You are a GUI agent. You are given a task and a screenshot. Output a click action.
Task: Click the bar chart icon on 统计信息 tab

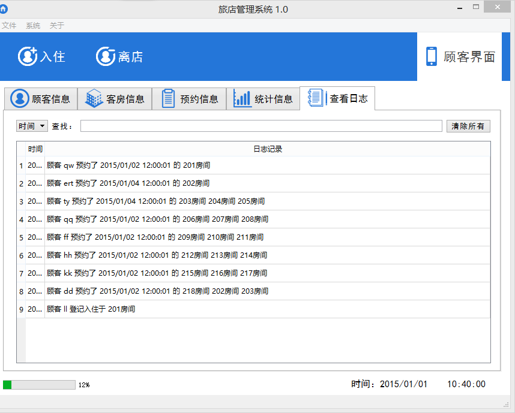[242, 98]
